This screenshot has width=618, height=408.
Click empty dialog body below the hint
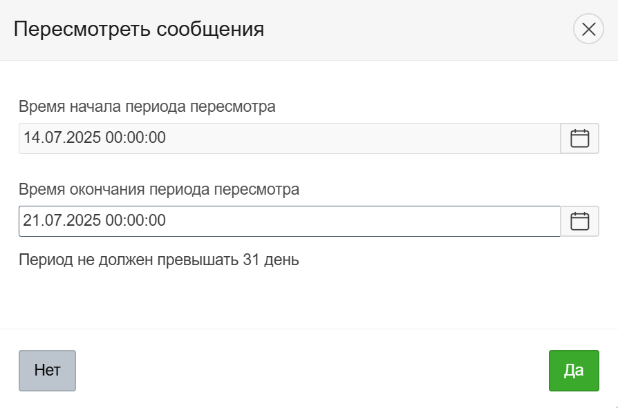click(311, 297)
